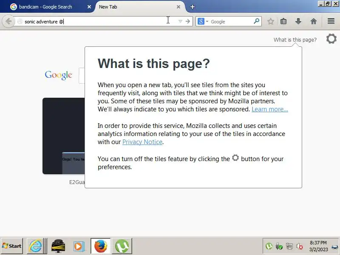Click the network status tray icon
Screen dimensions: 340x255
[289, 246]
